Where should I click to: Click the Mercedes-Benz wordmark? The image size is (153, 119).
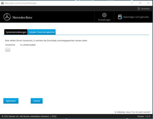coord(22,17)
